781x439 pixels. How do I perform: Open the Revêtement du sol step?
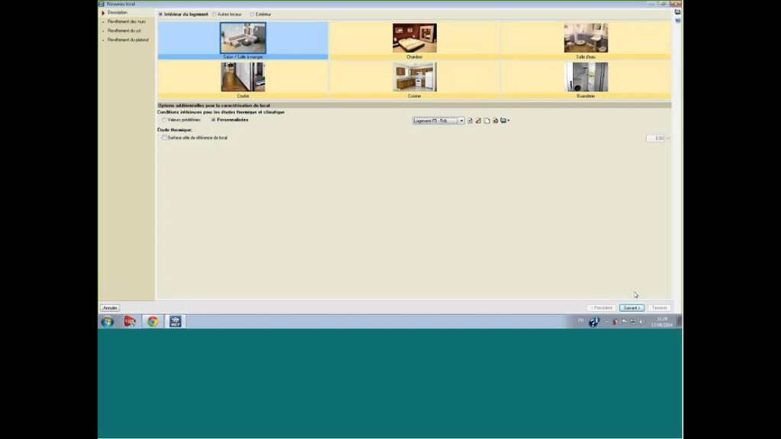[124, 30]
